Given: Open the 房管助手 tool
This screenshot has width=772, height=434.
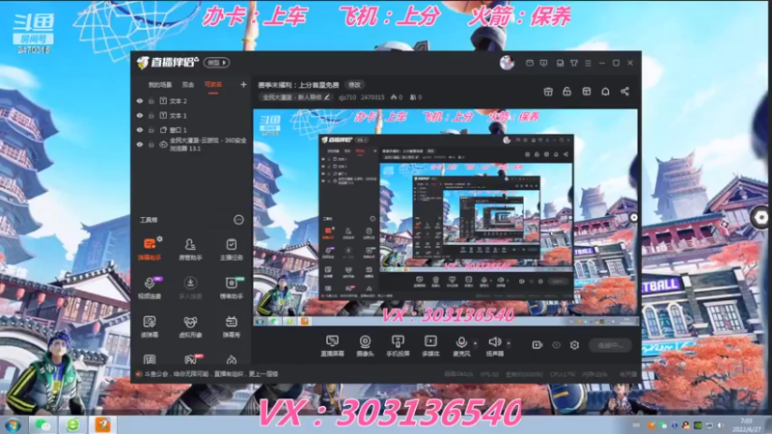Looking at the screenshot, I should click(190, 249).
